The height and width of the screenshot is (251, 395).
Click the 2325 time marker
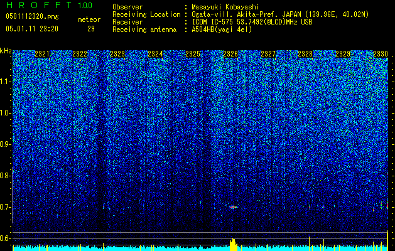(x=193, y=54)
